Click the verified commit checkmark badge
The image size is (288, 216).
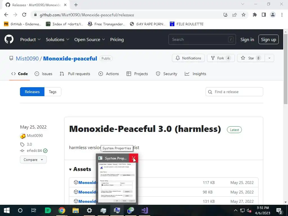(x=45, y=151)
